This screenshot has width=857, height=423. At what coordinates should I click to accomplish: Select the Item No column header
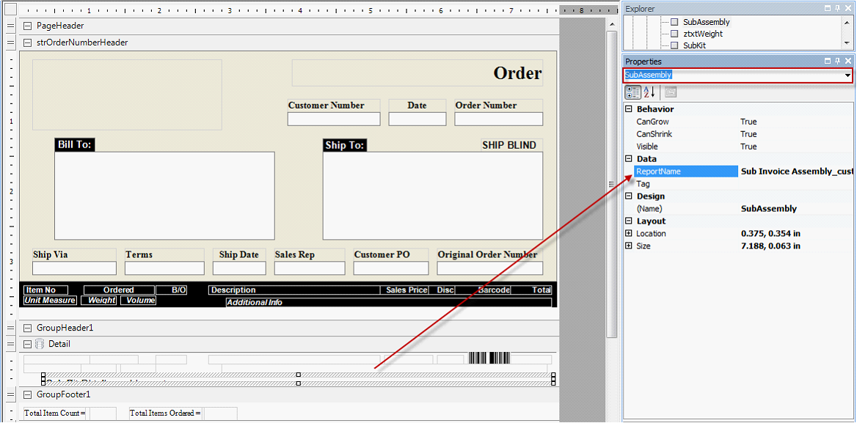[x=46, y=290]
